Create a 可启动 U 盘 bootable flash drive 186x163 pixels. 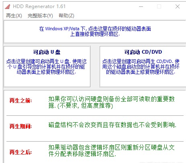[47, 67]
